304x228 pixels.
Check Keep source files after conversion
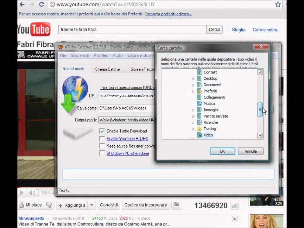point(102,146)
